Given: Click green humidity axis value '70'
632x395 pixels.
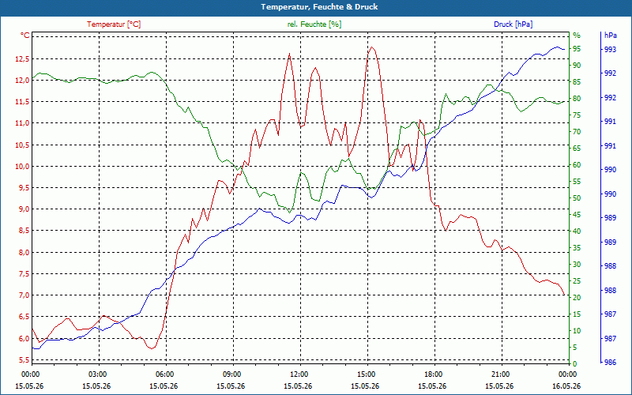Looking at the screenshot, I should coord(577,132).
